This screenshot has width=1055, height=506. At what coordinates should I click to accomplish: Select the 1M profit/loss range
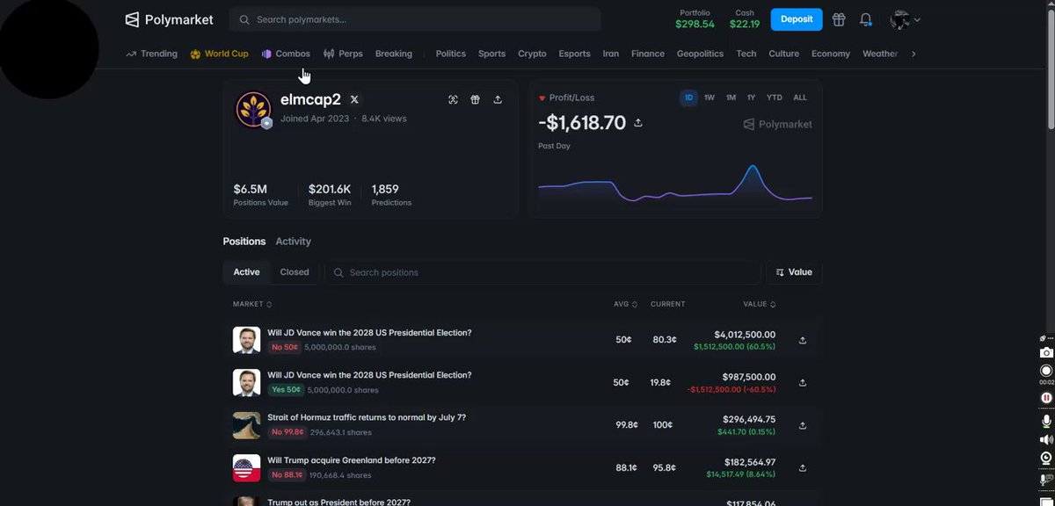click(731, 98)
